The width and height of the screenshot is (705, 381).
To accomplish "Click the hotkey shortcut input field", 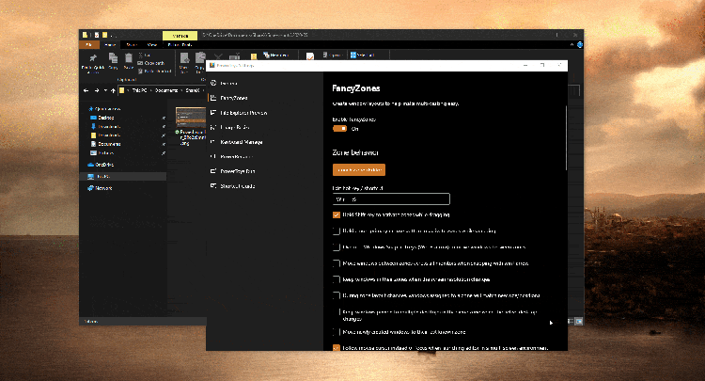I will (391, 199).
